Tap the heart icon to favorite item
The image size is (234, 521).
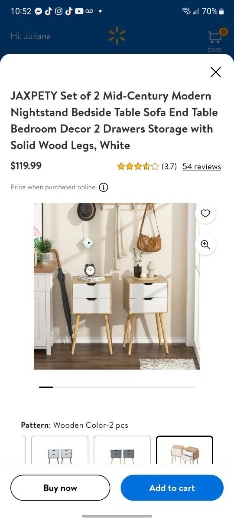coord(205,213)
